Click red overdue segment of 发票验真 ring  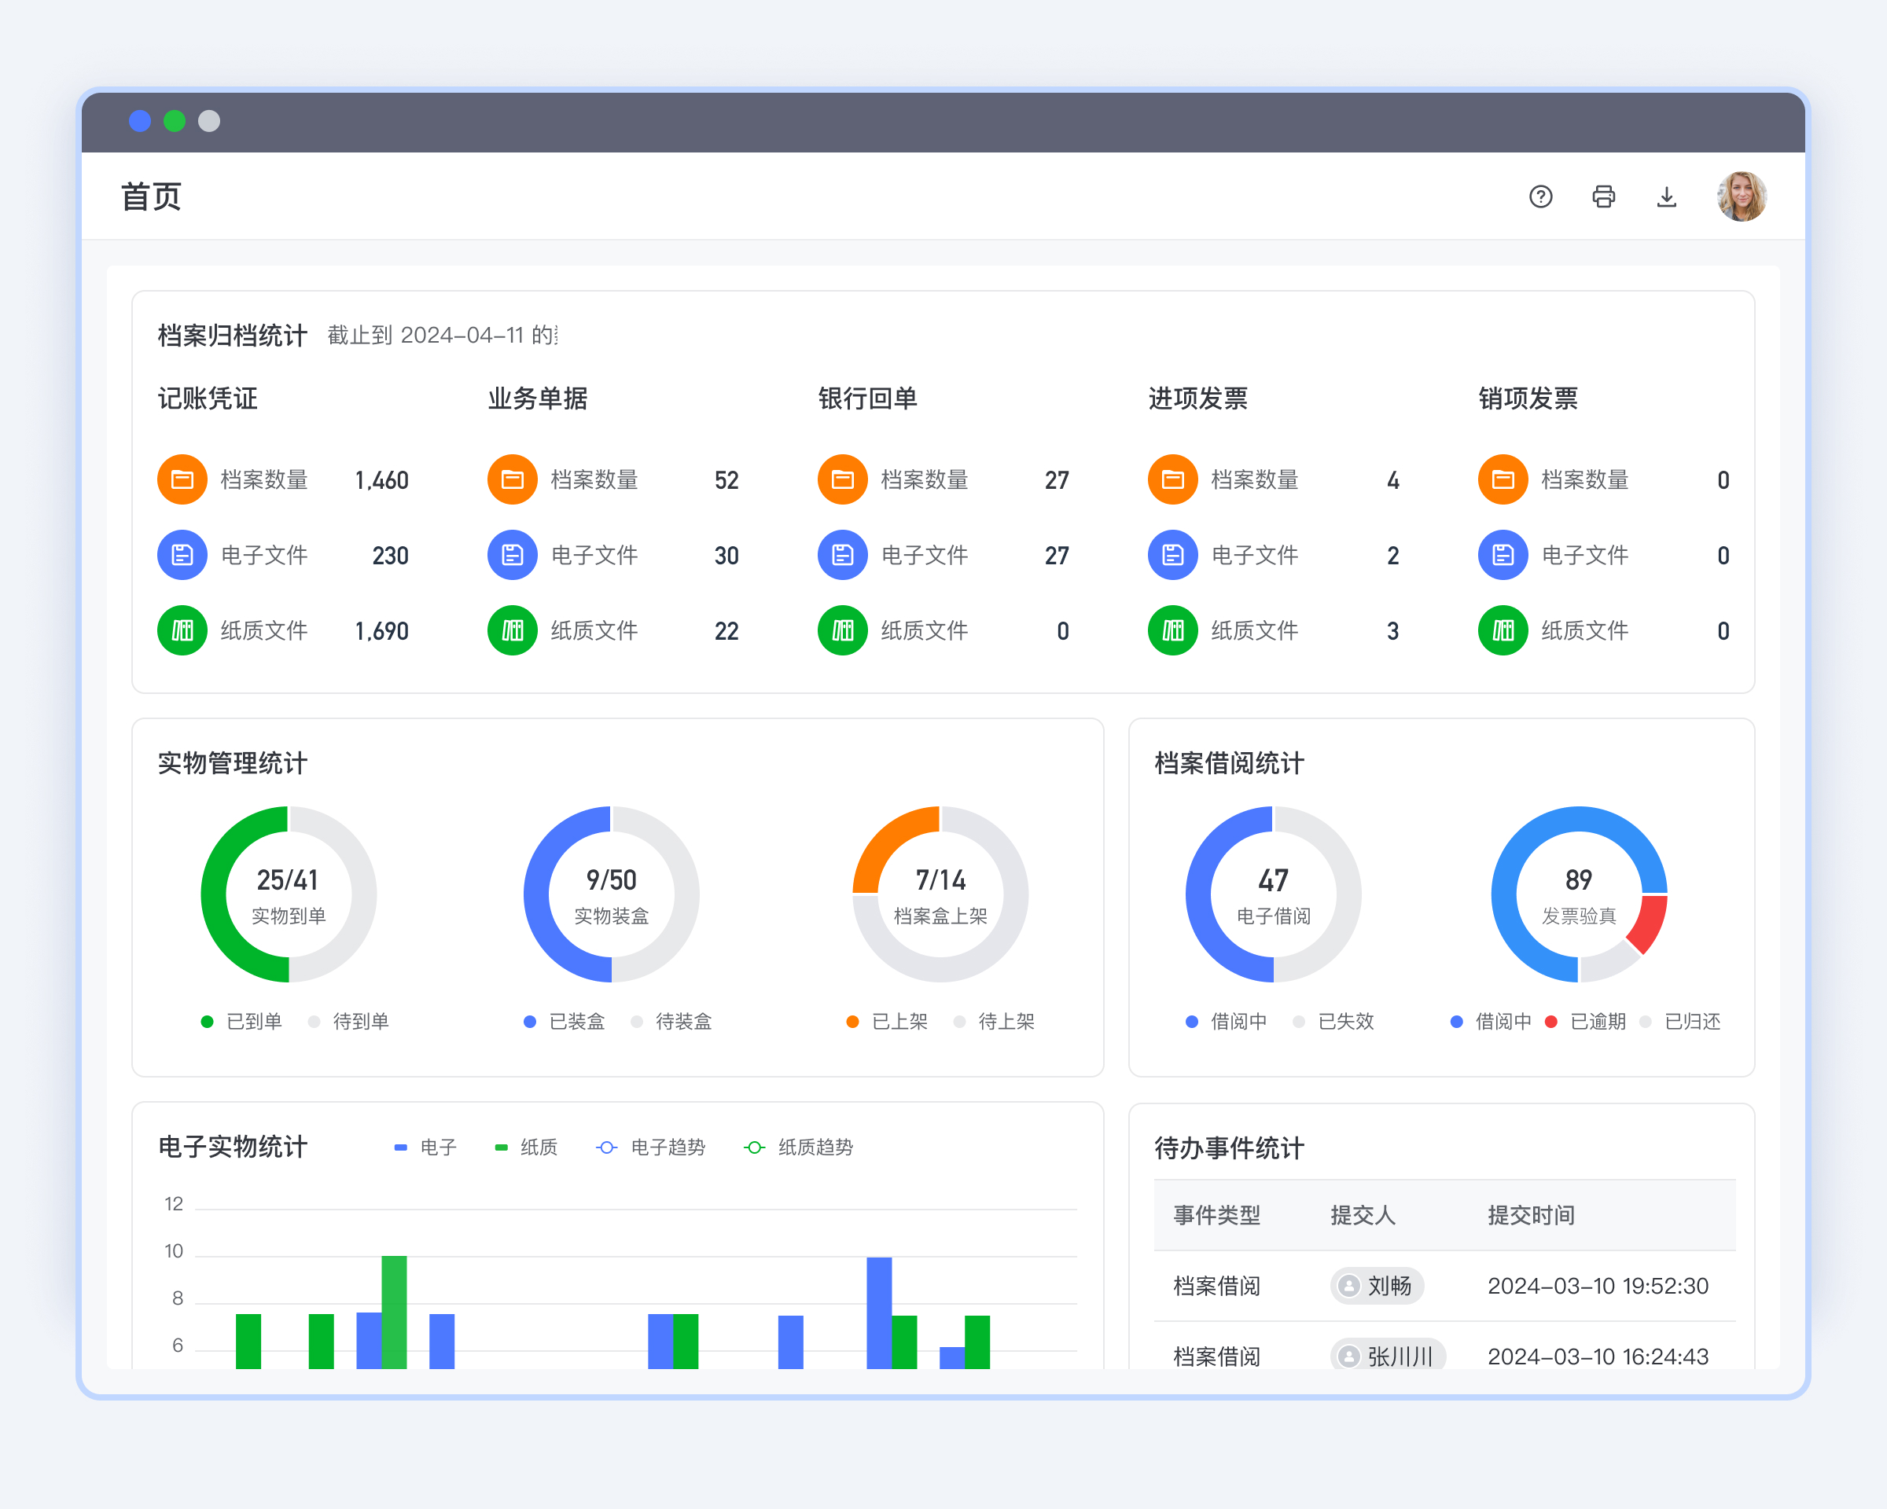click(1649, 923)
